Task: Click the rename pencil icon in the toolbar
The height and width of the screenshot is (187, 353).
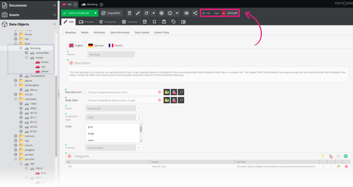Action: pyautogui.click(x=138, y=13)
